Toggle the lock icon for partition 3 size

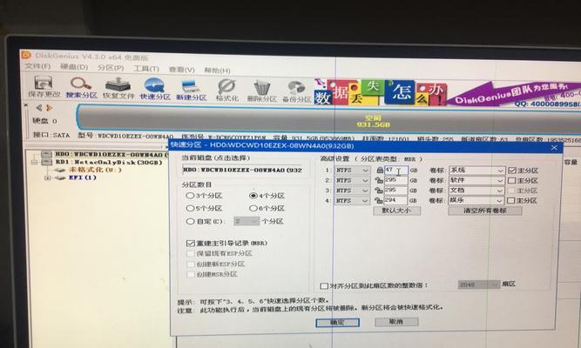coord(379,191)
